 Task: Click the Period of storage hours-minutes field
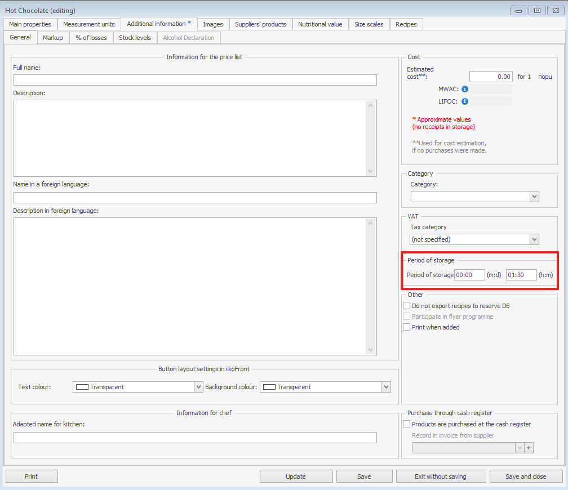[x=521, y=275]
